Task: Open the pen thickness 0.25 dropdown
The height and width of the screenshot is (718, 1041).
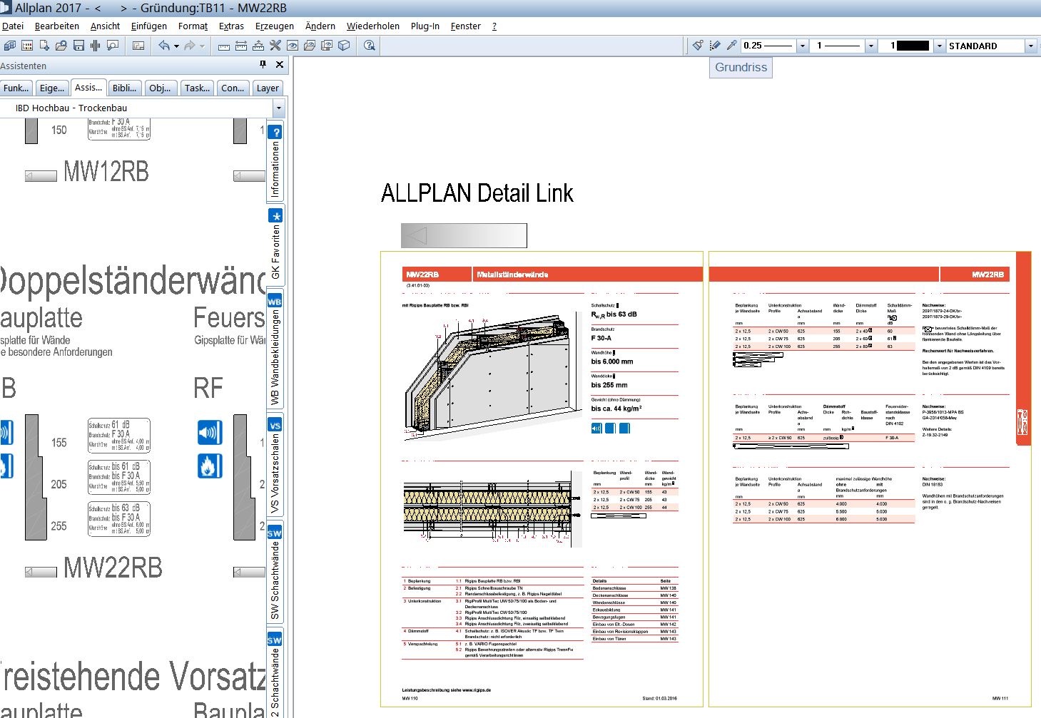Action: [x=802, y=46]
